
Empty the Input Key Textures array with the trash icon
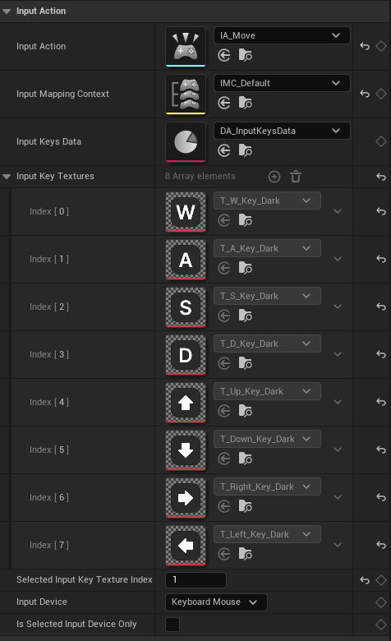296,177
